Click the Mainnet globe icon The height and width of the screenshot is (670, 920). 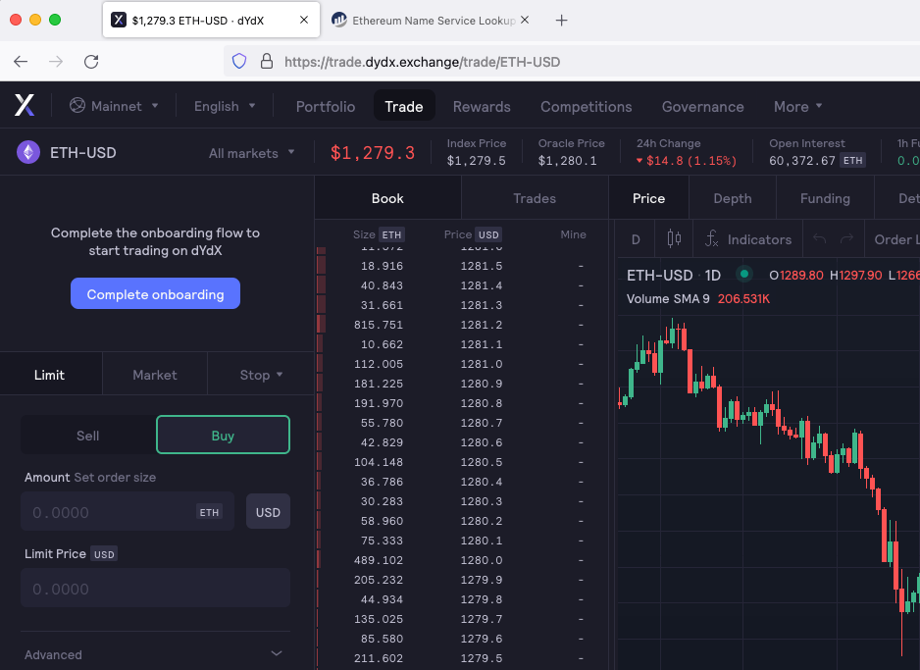pyautogui.click(x=77, y=106)
